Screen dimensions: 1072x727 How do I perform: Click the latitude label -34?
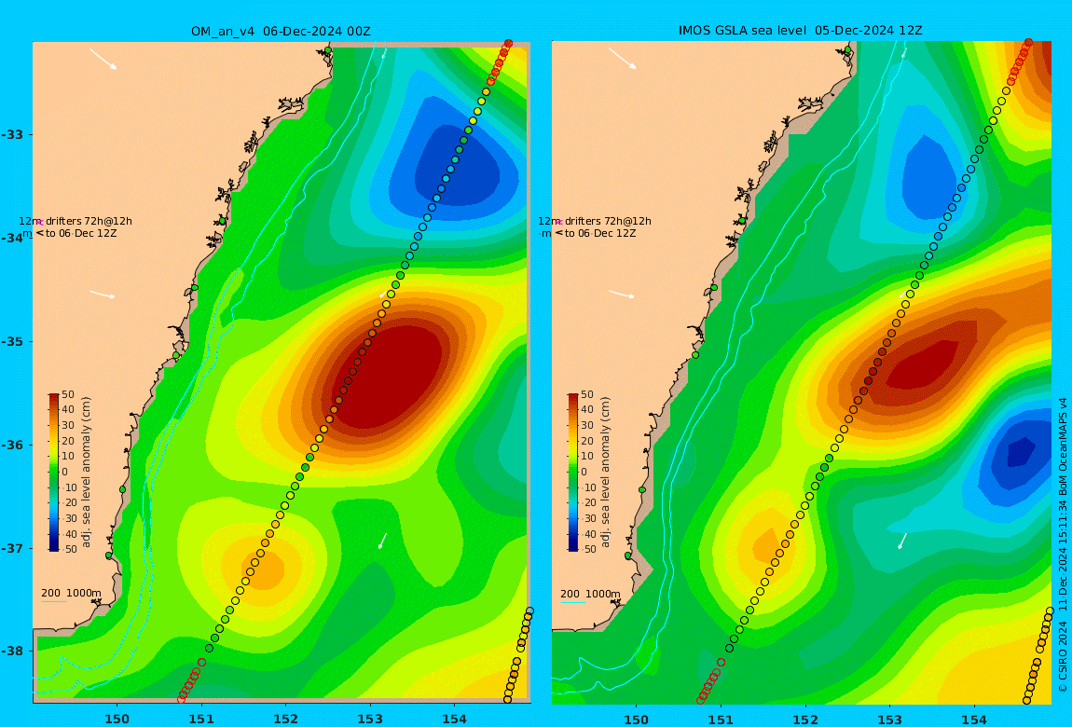tap(14, 238)
